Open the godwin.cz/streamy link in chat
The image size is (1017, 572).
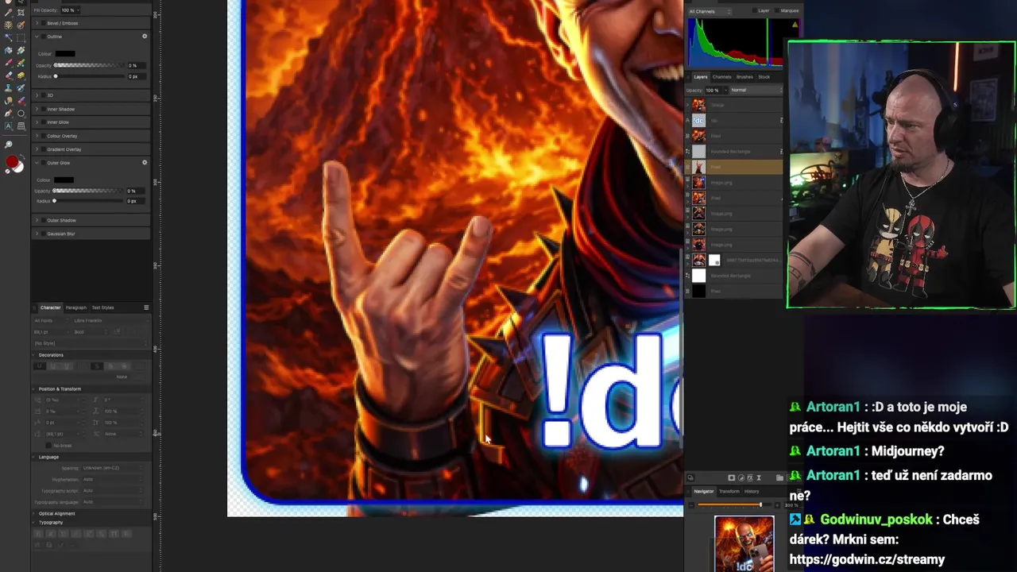click(x=867, y=559)
